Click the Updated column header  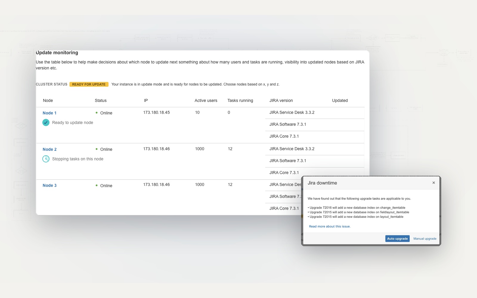coord(340,100)
